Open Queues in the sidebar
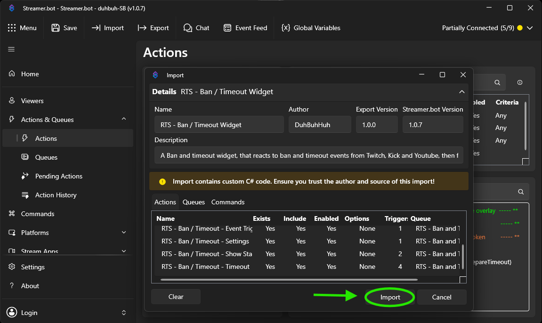The height and width of the screenshot is (323, 542). (x=68, y=157)
